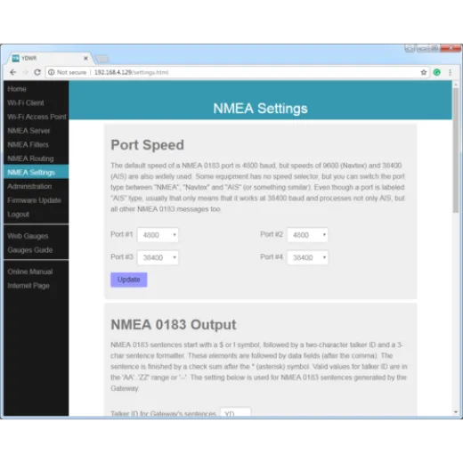Screen dimensions: 463x463
Task: Open Firmware Update page
Action: point(34,200)
